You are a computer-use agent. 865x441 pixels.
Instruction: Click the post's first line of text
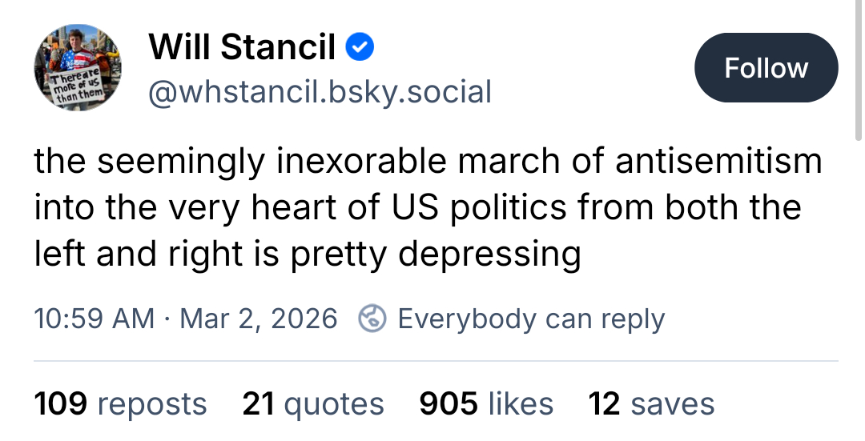428,162
